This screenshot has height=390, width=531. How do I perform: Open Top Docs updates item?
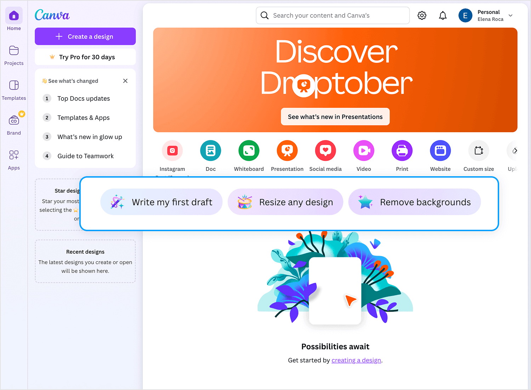(x=84, y=99)
